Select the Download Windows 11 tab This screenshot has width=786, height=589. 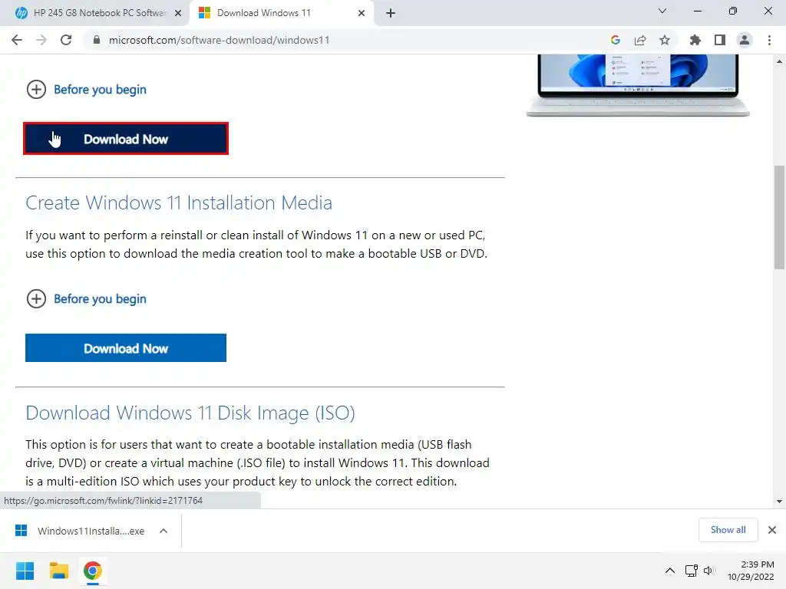coord(281,13)
